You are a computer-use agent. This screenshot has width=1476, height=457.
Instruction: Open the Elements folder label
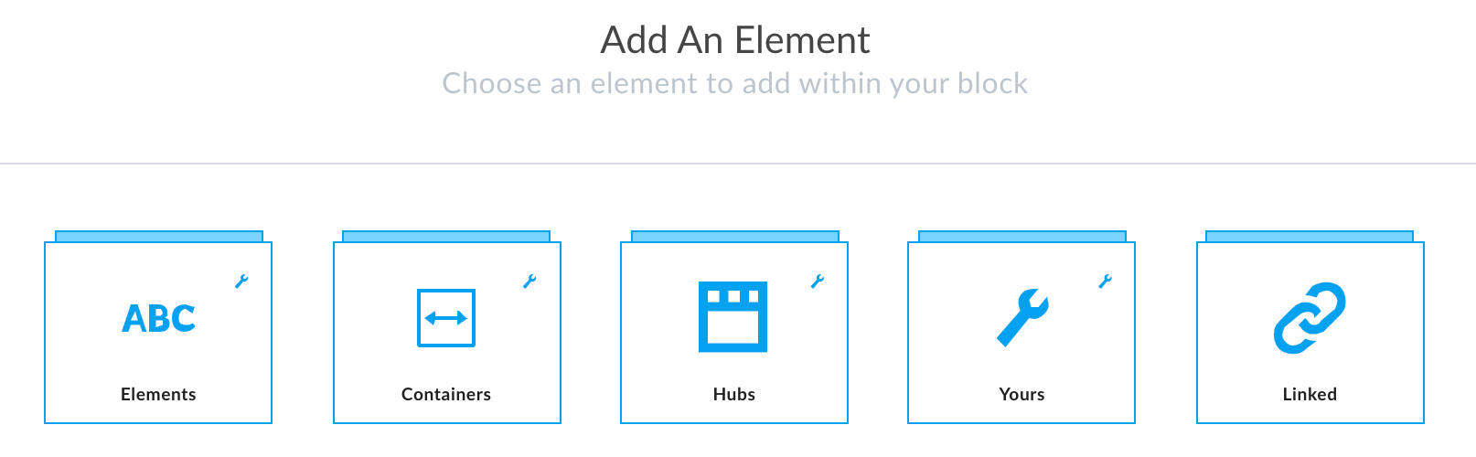click(158, 395)
